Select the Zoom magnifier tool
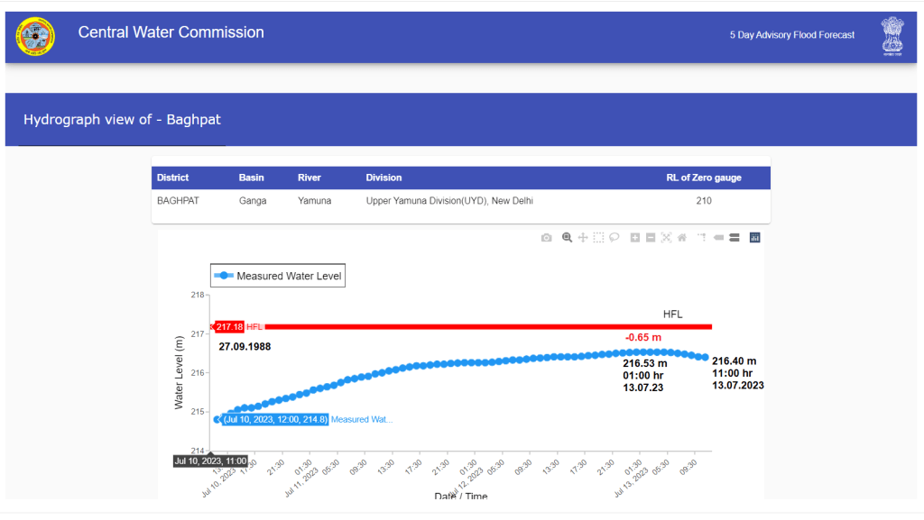 (x=568, y=238)
